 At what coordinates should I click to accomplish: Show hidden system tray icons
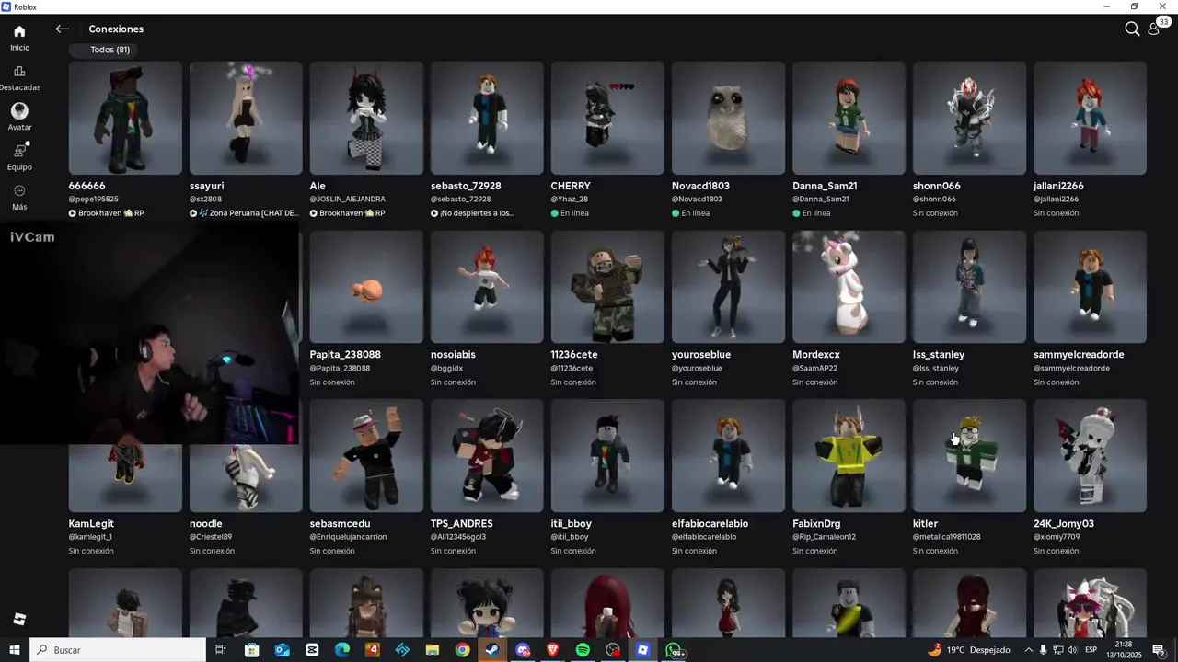[x=1028, y=650]
